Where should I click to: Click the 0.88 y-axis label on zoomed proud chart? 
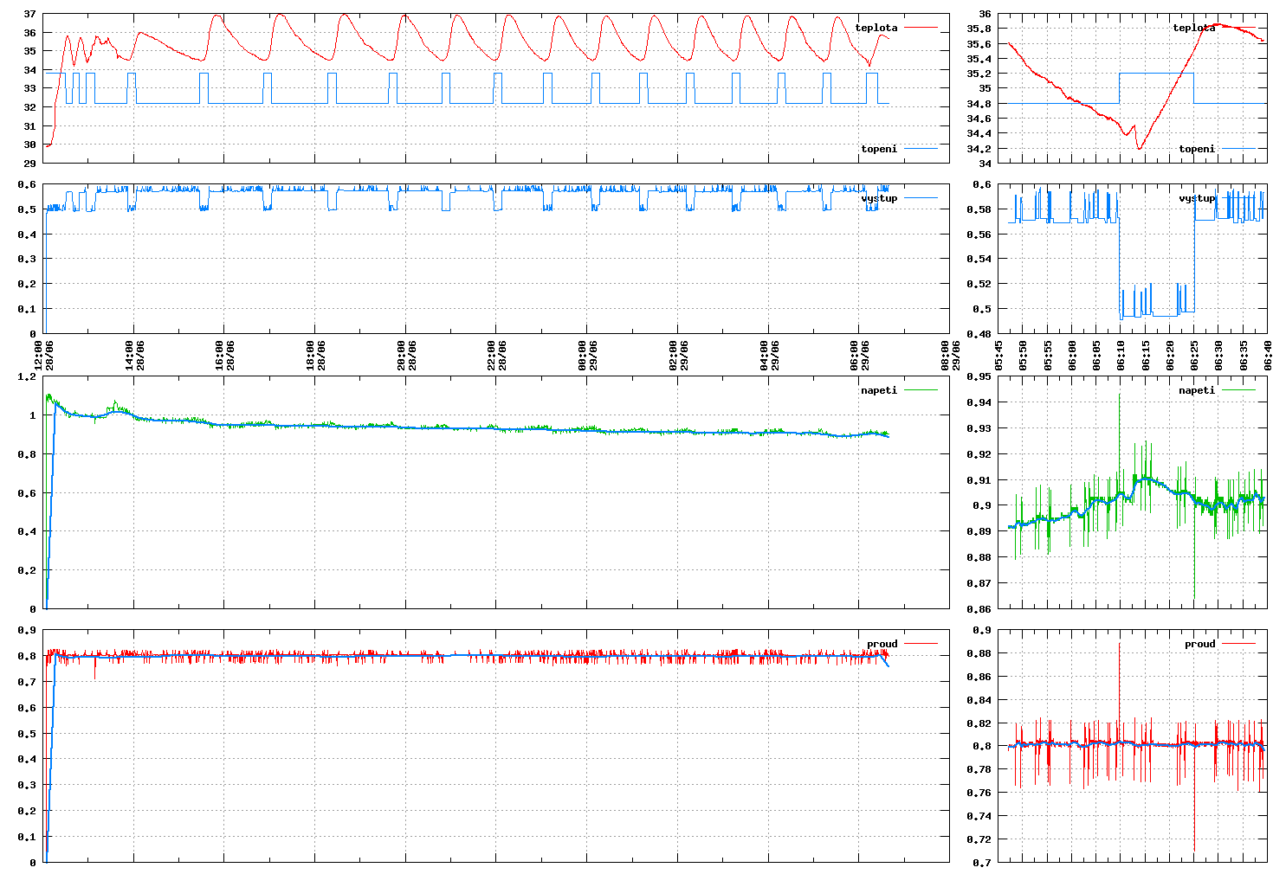click(979, 653)
